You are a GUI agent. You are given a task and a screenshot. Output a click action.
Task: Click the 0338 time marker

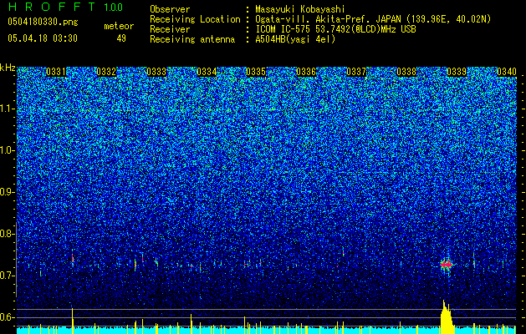coord(406,72)
